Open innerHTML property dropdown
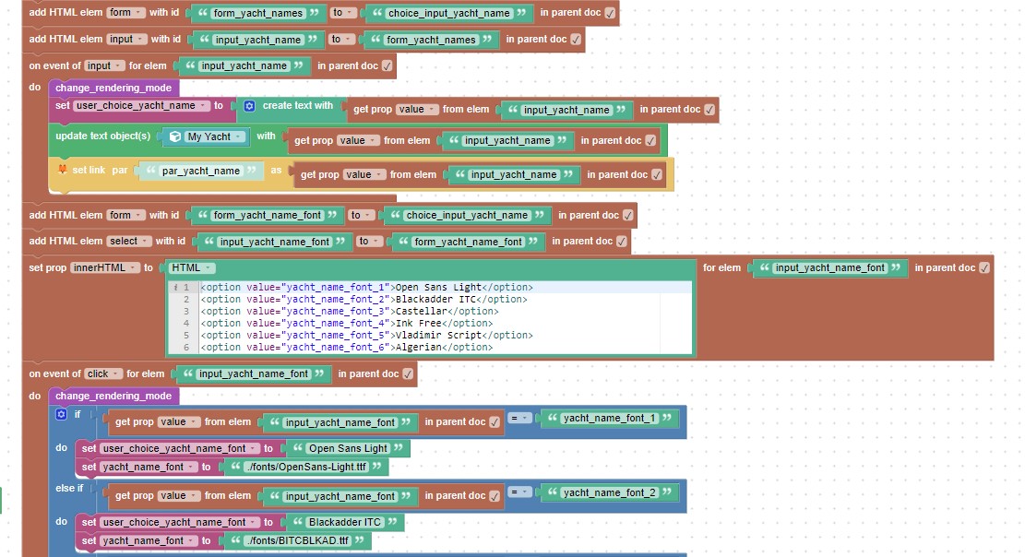The width and height of the screenshot is (1025, 557). tap(104, 267)
